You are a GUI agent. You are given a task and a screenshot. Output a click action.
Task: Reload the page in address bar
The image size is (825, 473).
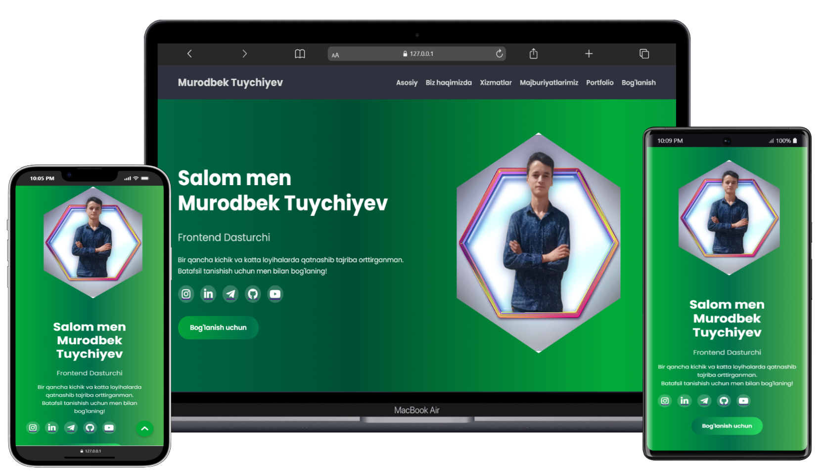coord(499,54)
